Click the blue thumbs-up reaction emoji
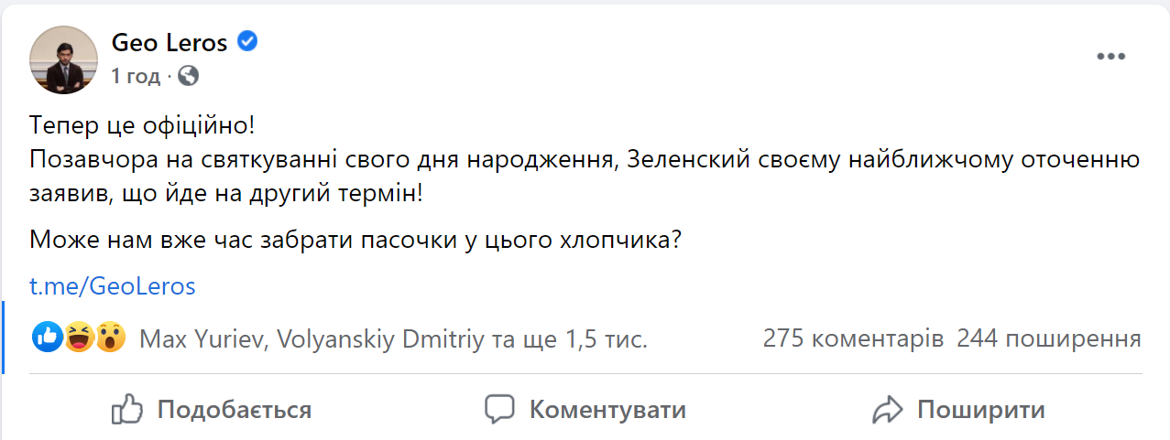Screen dimensions: 1170x440 click(47, 338)
